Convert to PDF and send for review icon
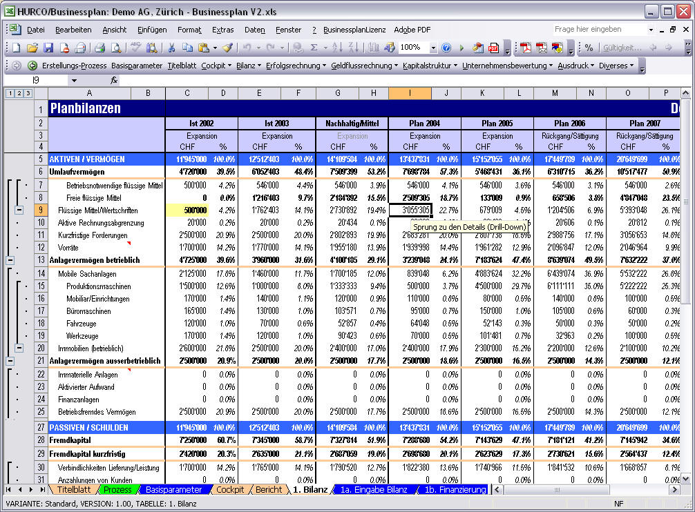This screenshot has width=695, height=512. click(557, 48)
